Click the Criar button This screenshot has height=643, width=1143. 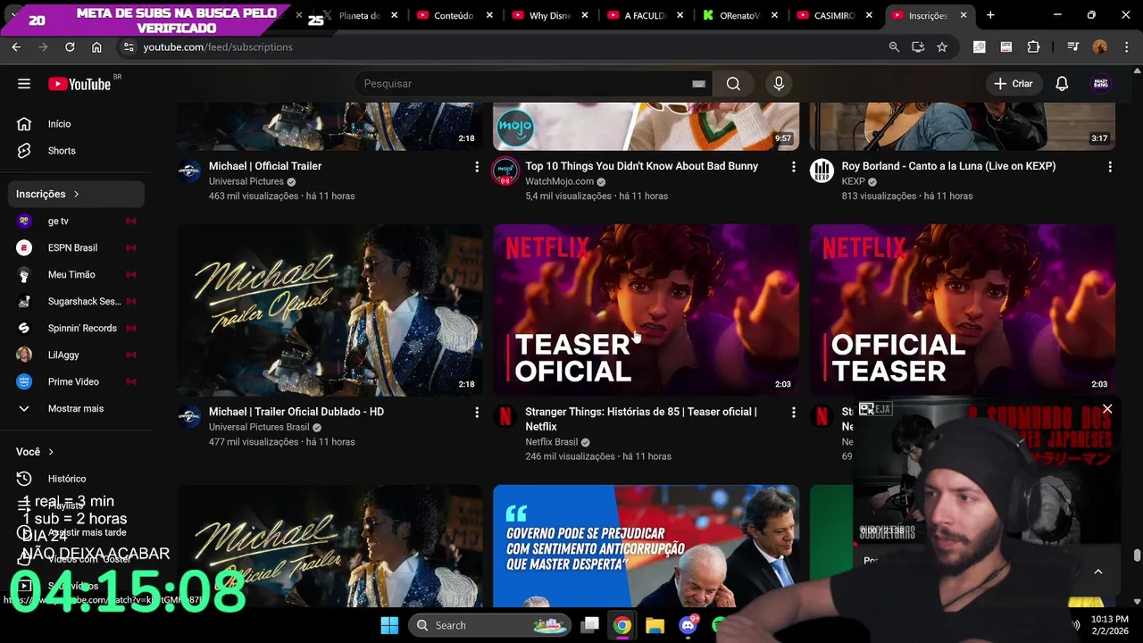click(1014, 83)
